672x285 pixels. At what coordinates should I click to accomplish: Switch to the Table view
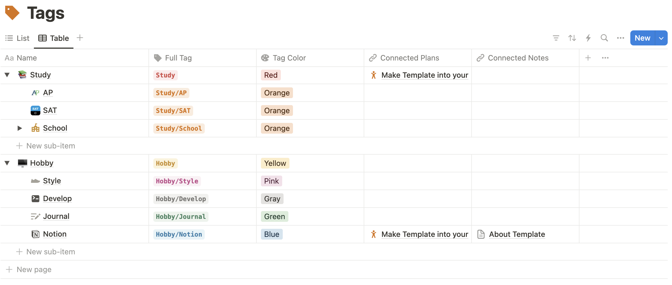[54, 38]
